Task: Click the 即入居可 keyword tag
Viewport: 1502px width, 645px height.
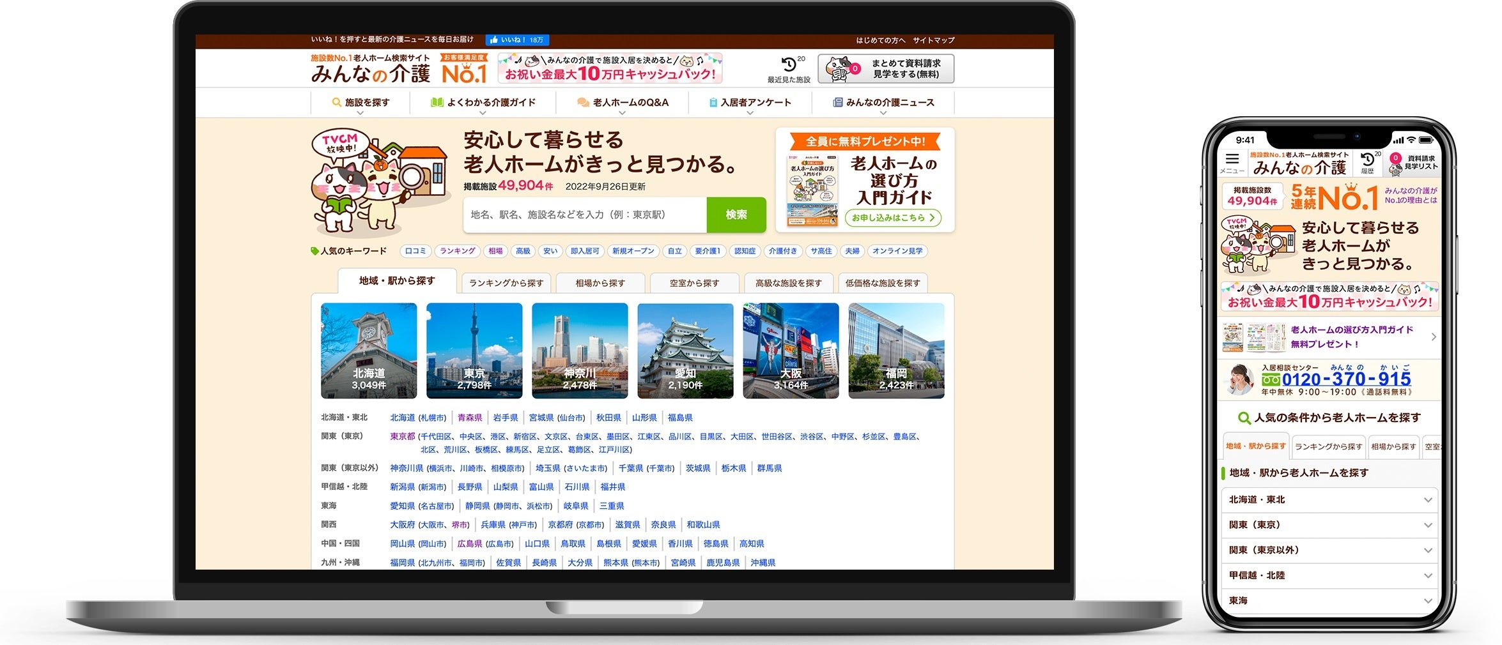Action: (585, 252)
